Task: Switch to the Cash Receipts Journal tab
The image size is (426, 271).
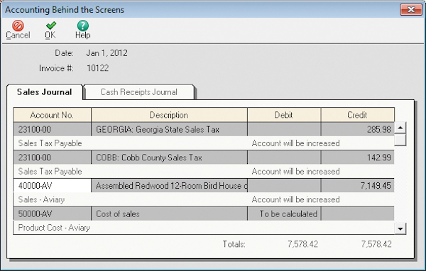Action: click(x=139, y=92)
